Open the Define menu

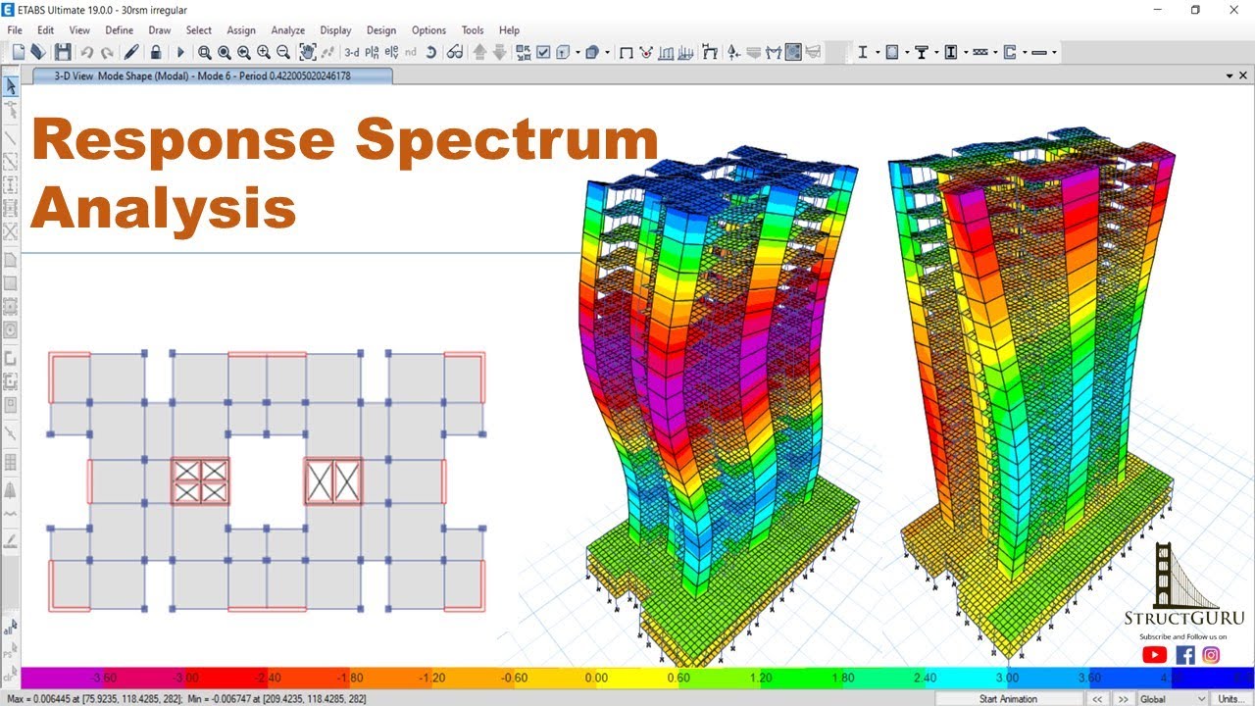pyautogui.click(x=119, y=30)
